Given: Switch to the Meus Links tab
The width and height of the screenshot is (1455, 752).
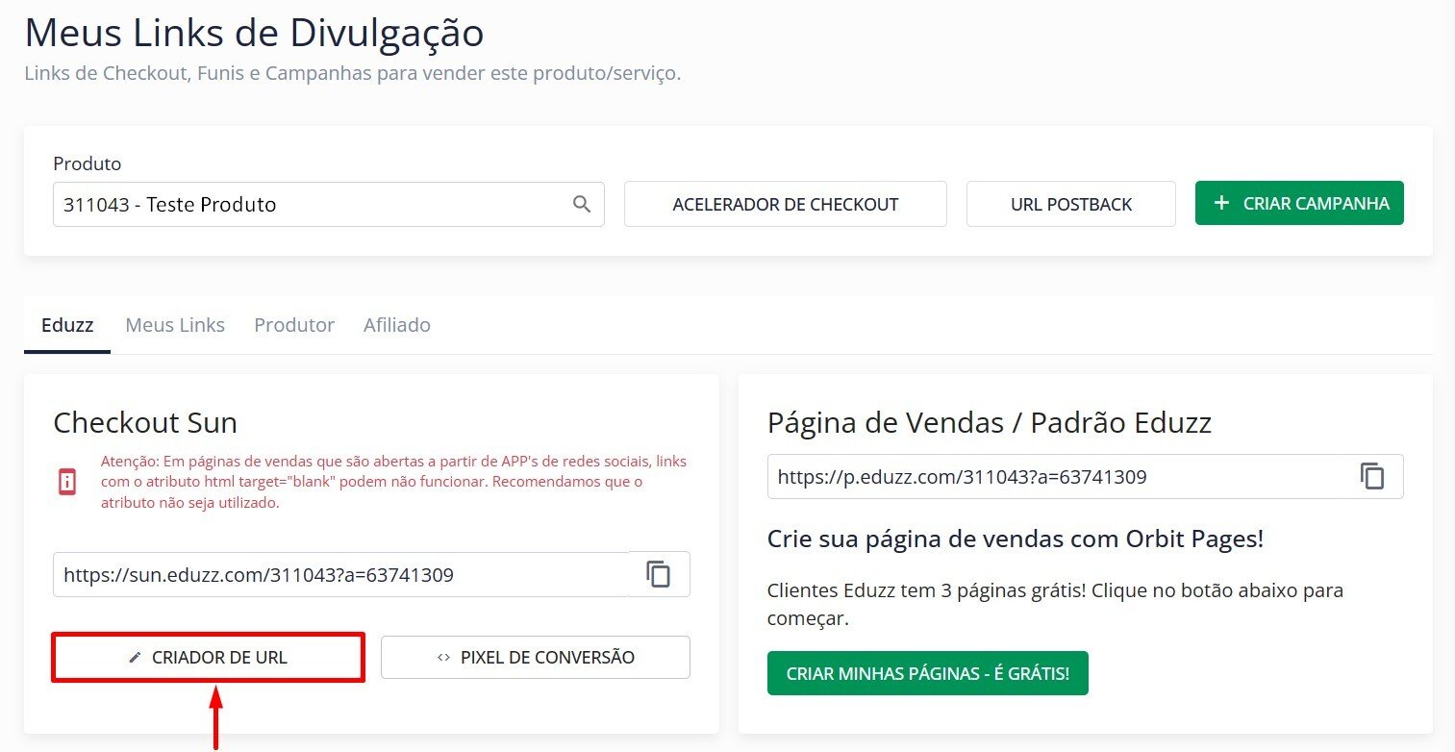Looking at the screenshot, I should click(x=175, y=325).
